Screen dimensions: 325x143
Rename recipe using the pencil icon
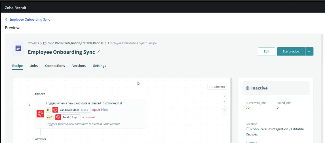click(99, 52)
